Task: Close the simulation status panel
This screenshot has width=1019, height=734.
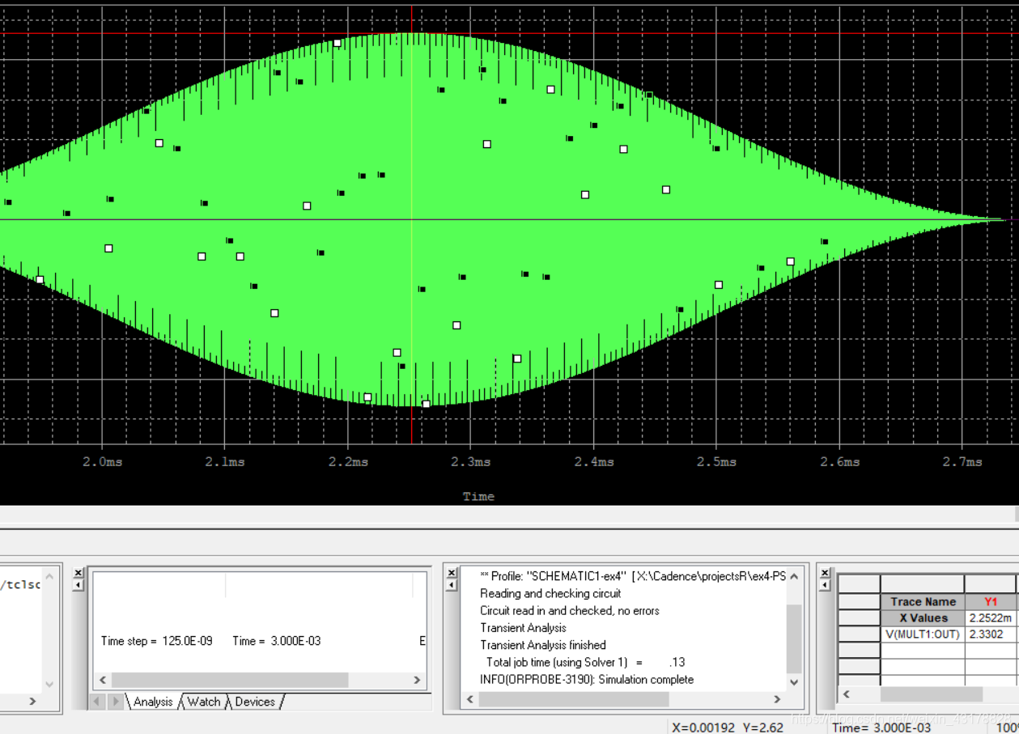Action: click(79, 573)
